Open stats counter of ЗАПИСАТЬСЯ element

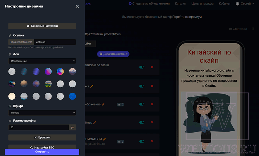pyautogui.click(x=120, y=142)
